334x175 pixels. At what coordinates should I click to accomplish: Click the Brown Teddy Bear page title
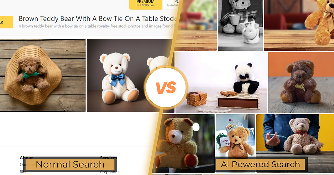[x=97, y=19]
